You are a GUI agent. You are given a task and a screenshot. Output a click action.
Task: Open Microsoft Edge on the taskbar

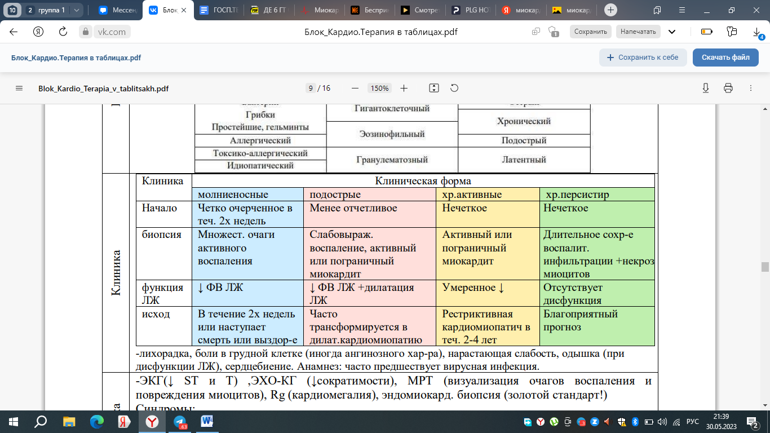(x=96, y=421)
